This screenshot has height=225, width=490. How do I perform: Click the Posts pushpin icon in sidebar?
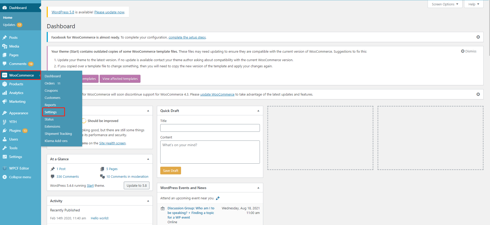click(x=5, y=38)
